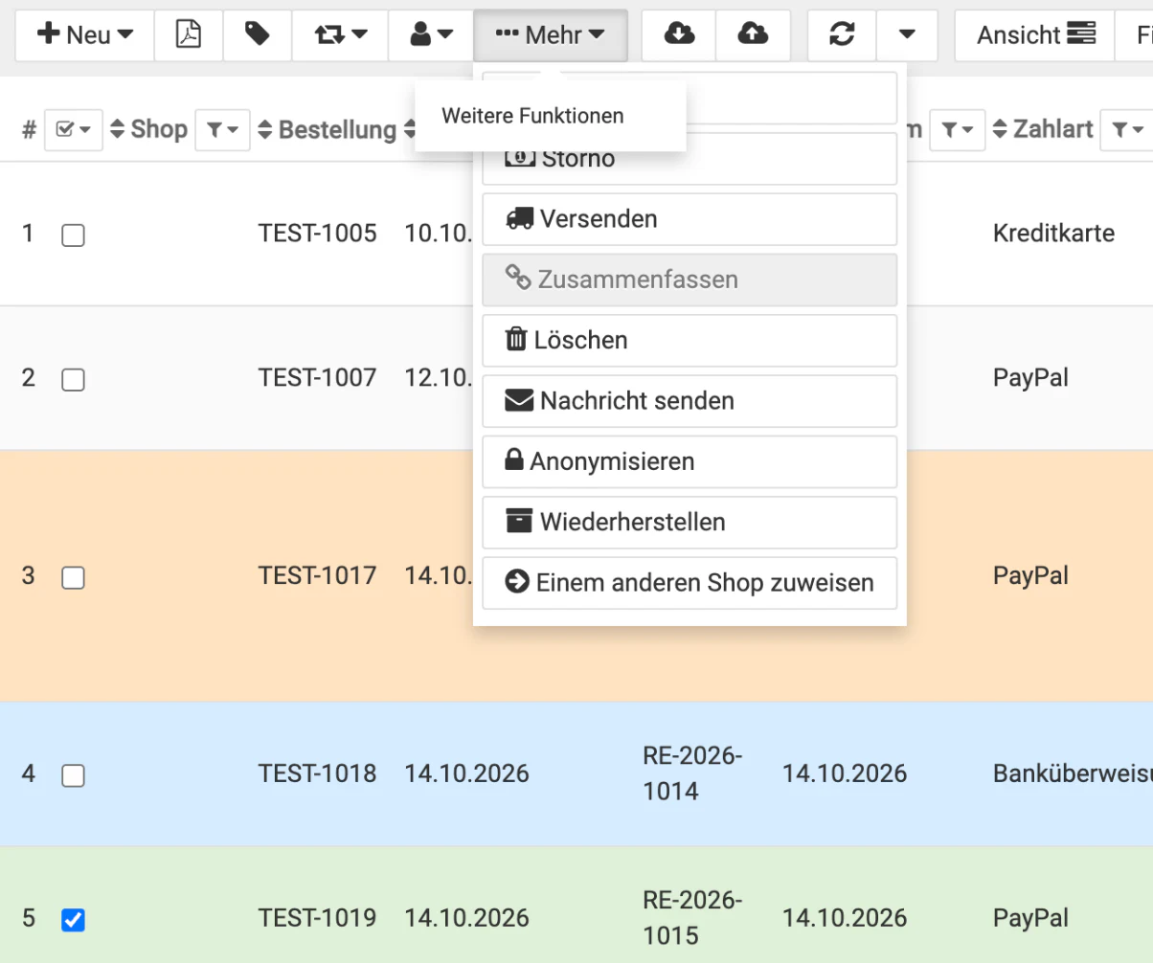Open the caret dropdown beside refresh
The image size is (1153, 963).
coord(906,35)
